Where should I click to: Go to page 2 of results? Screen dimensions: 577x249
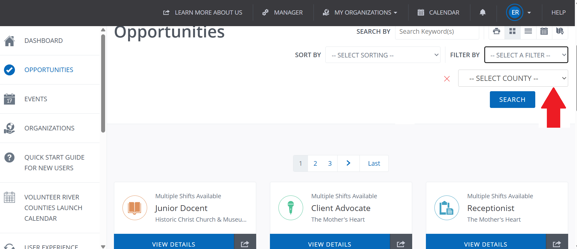tap(315, 164)
